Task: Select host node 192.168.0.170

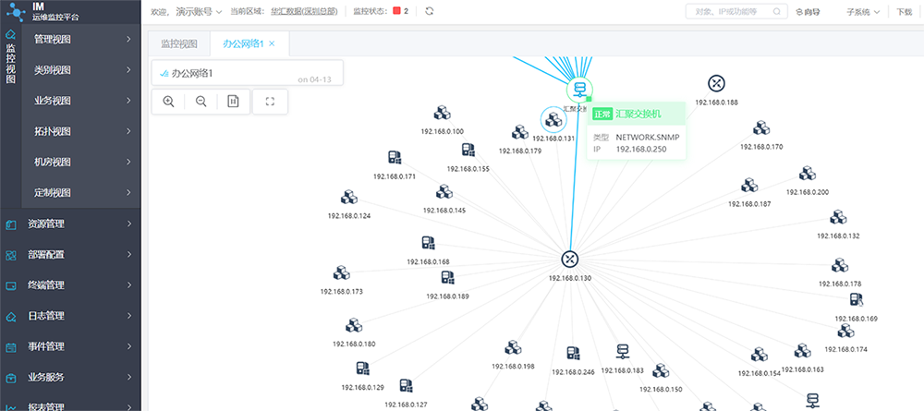Action: [x=762, y=128]
